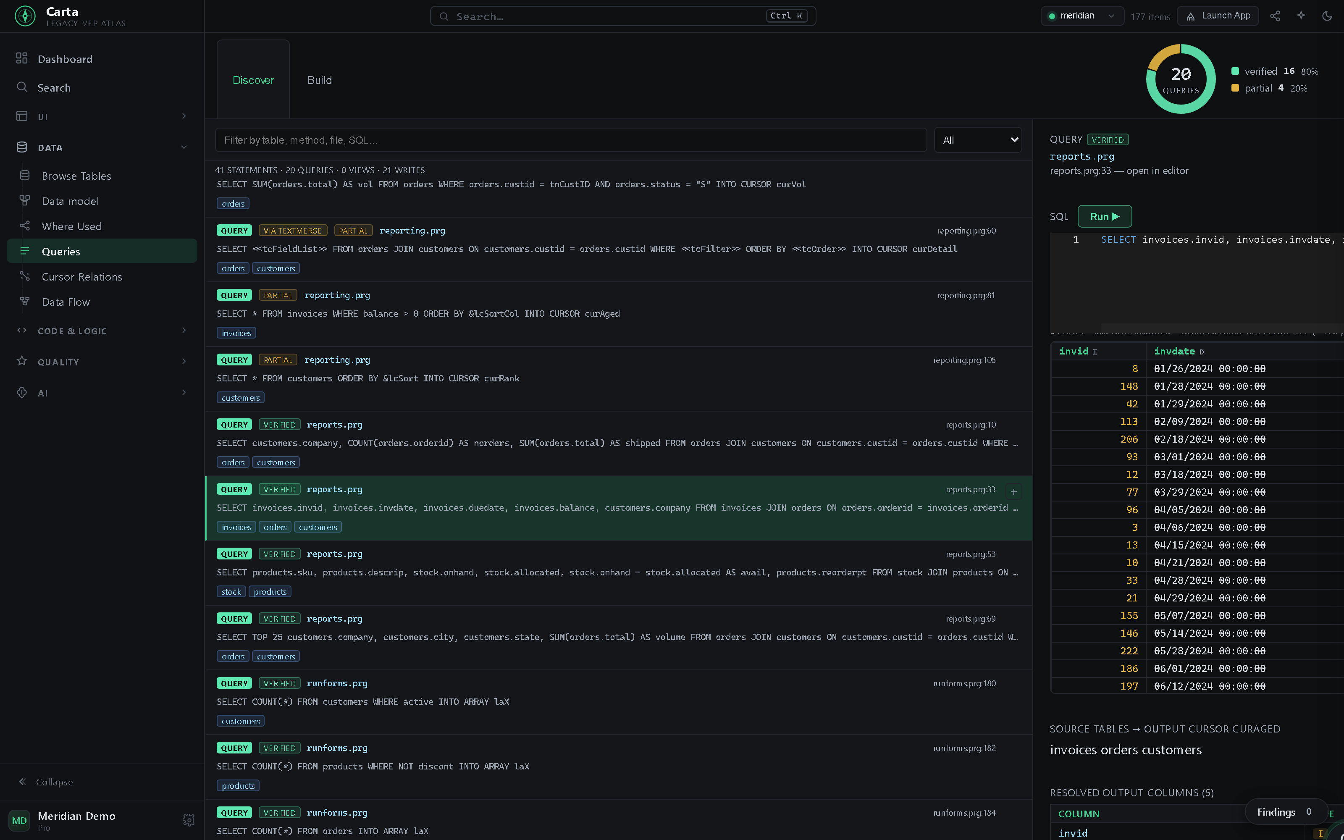Expand the QUALITY section chevron
The width and height of the screenshot is (1344, 840).
coord(184,361)
